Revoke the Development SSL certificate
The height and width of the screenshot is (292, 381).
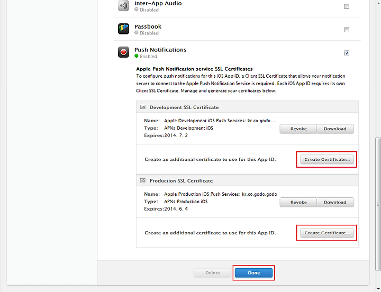298,129
